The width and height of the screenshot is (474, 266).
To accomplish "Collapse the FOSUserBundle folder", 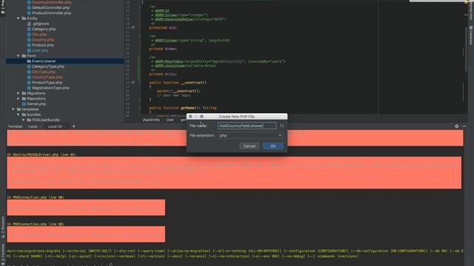I will 23,120.
